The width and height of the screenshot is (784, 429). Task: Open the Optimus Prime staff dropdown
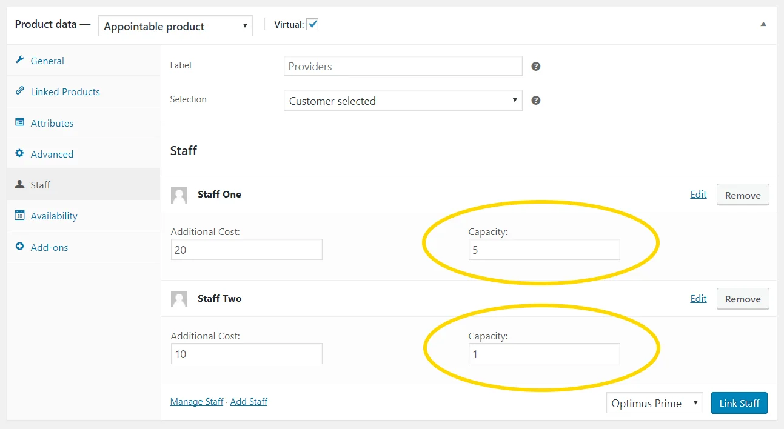pyautogui.click(x=654, y=403)
